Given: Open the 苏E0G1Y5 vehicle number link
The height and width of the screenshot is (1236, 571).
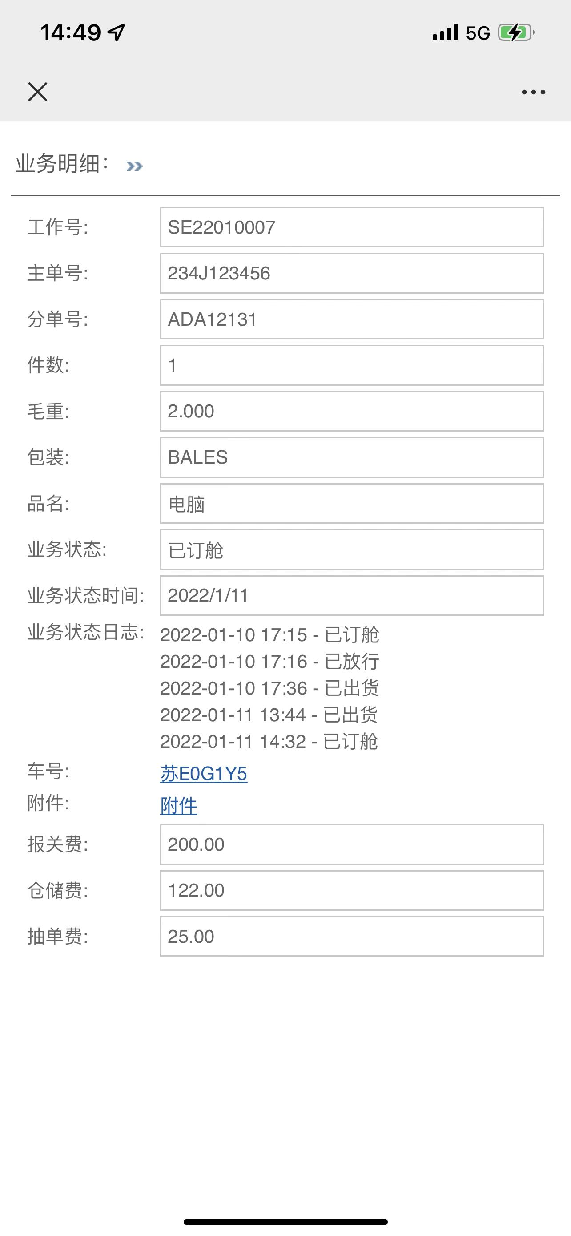Looking at the screenshot, I should point(204,773).
